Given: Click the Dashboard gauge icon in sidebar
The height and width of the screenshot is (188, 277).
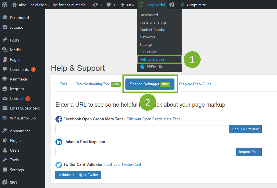Looking at the screenshot, I should 5,18.
